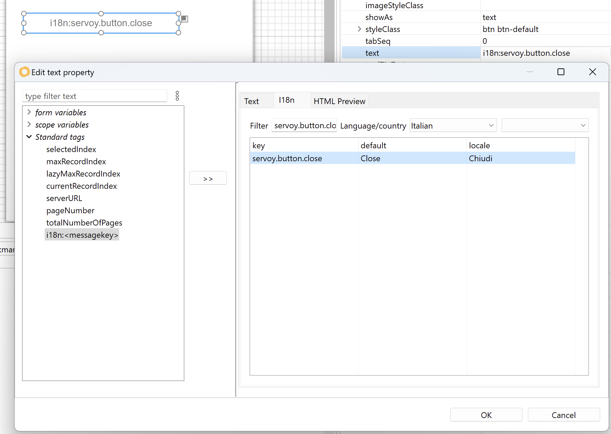This screenshot has width=611, height=434.
Task: Click the Chiudi locale cell
Action: pyautogui.click(x=521, y=158)
